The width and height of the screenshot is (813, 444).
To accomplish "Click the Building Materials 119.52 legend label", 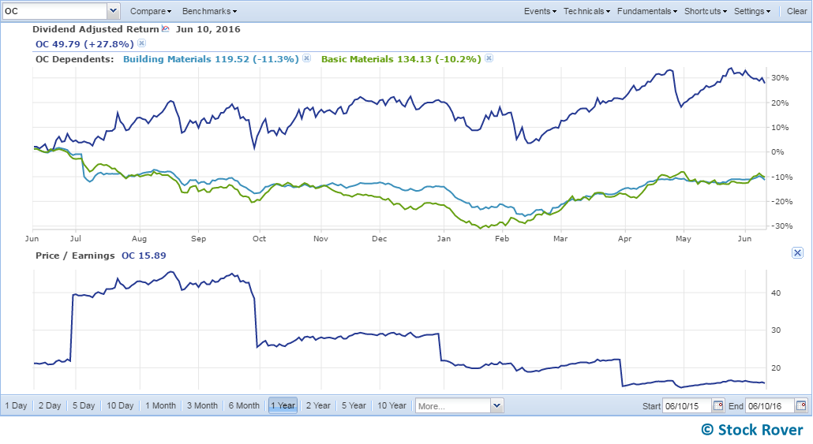I will pos(211,59).
